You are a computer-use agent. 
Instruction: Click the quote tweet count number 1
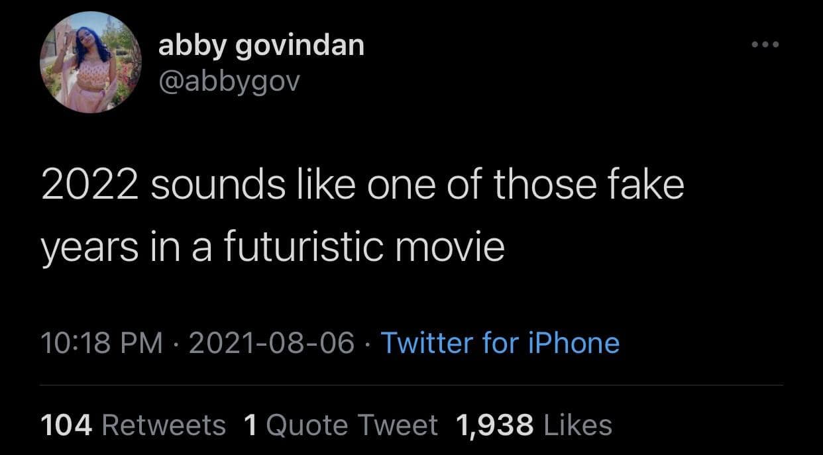(250, 425)
